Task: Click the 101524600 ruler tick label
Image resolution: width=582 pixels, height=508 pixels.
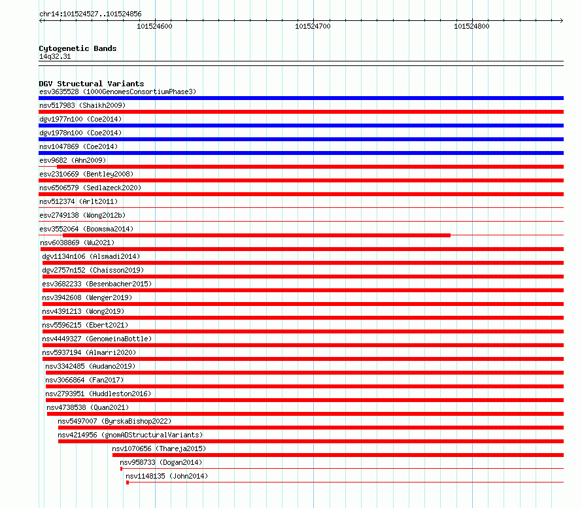Action: (154, 26)
